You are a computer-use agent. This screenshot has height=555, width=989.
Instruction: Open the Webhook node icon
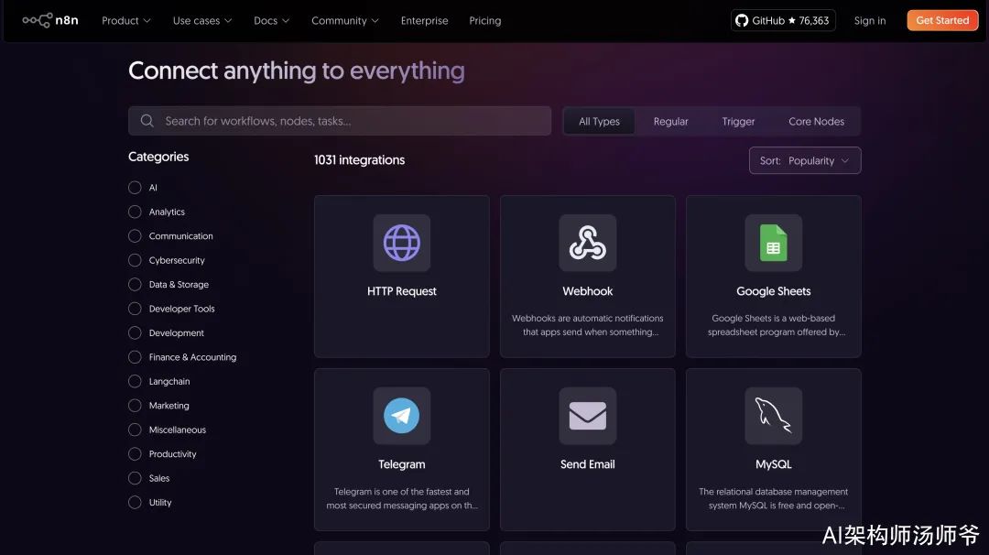tap(588, 243)
